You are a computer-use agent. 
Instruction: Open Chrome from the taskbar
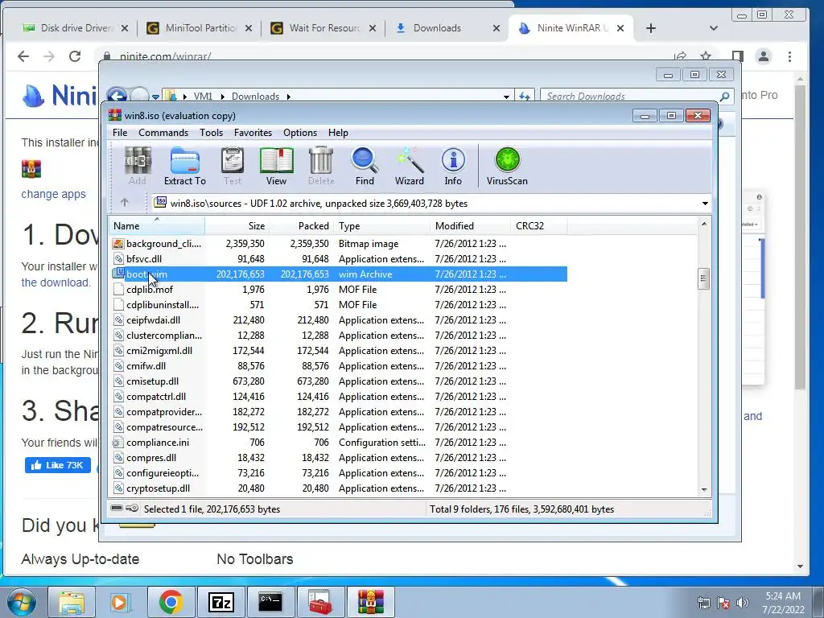coord(171,602)
